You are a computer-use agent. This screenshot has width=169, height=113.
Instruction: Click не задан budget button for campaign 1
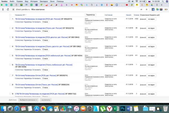pos(151,19)
